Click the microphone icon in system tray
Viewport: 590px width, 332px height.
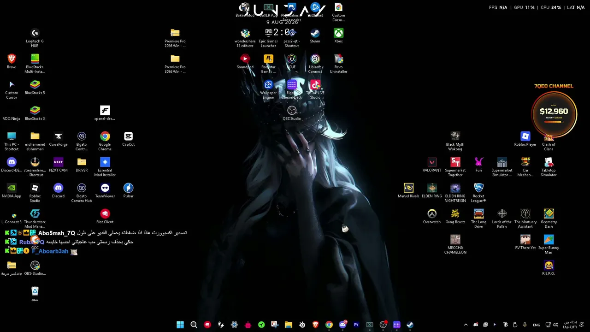pyautogui.click(x=525, y=325)
